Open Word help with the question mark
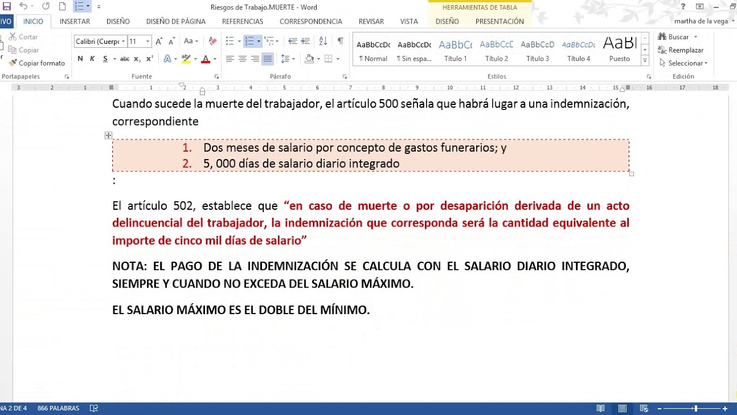Screen dimensions: 737x415 tap(683, 7)
